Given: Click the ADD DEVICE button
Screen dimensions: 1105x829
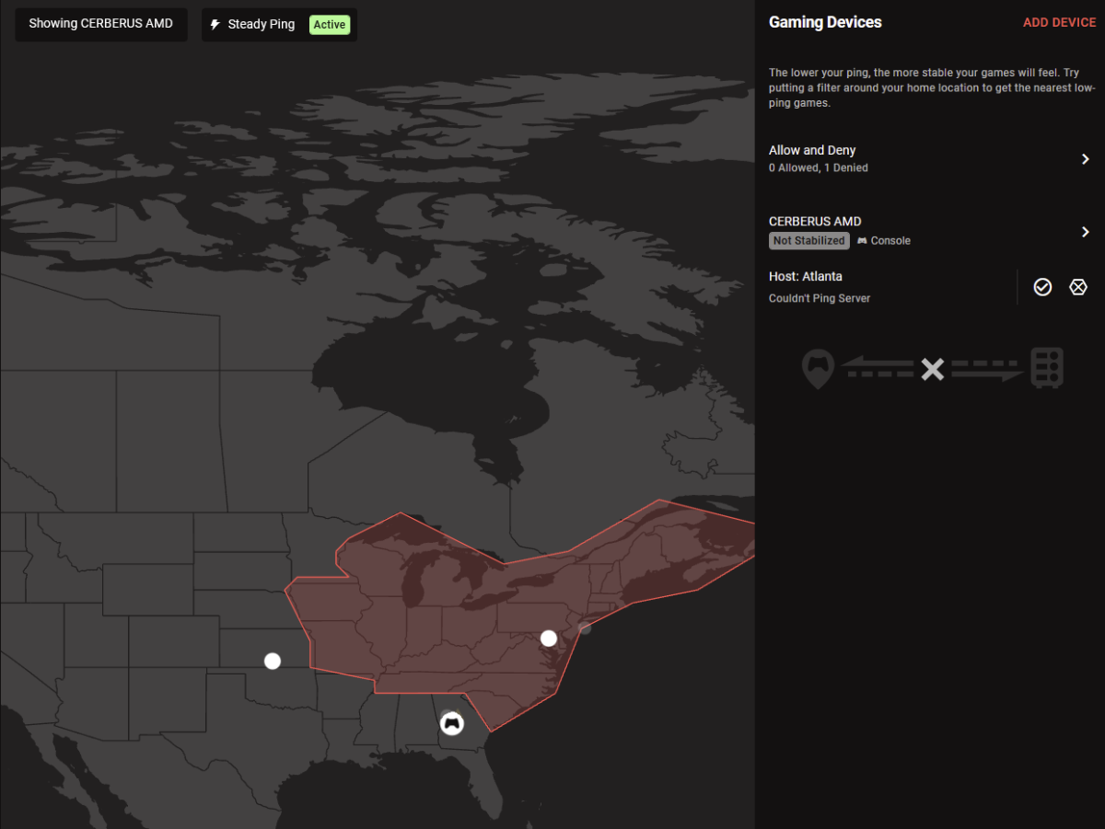Looking at the screenshot, I should (x=1060, y=22).
